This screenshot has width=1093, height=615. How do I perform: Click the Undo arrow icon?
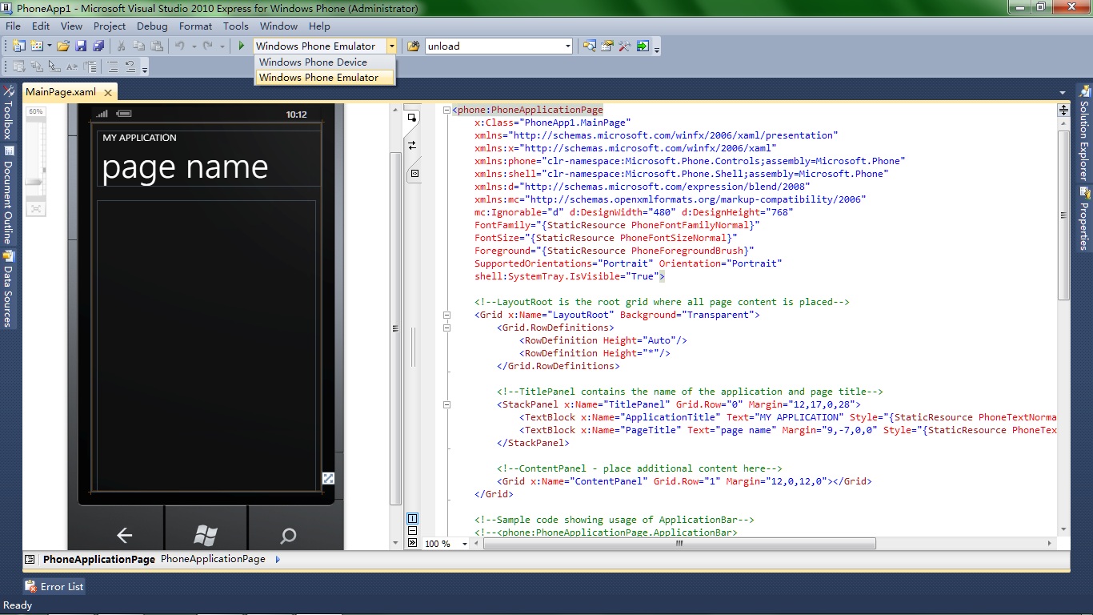tap(180, 46)
